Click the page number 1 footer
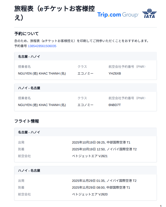166x207 pixels. 161,206
